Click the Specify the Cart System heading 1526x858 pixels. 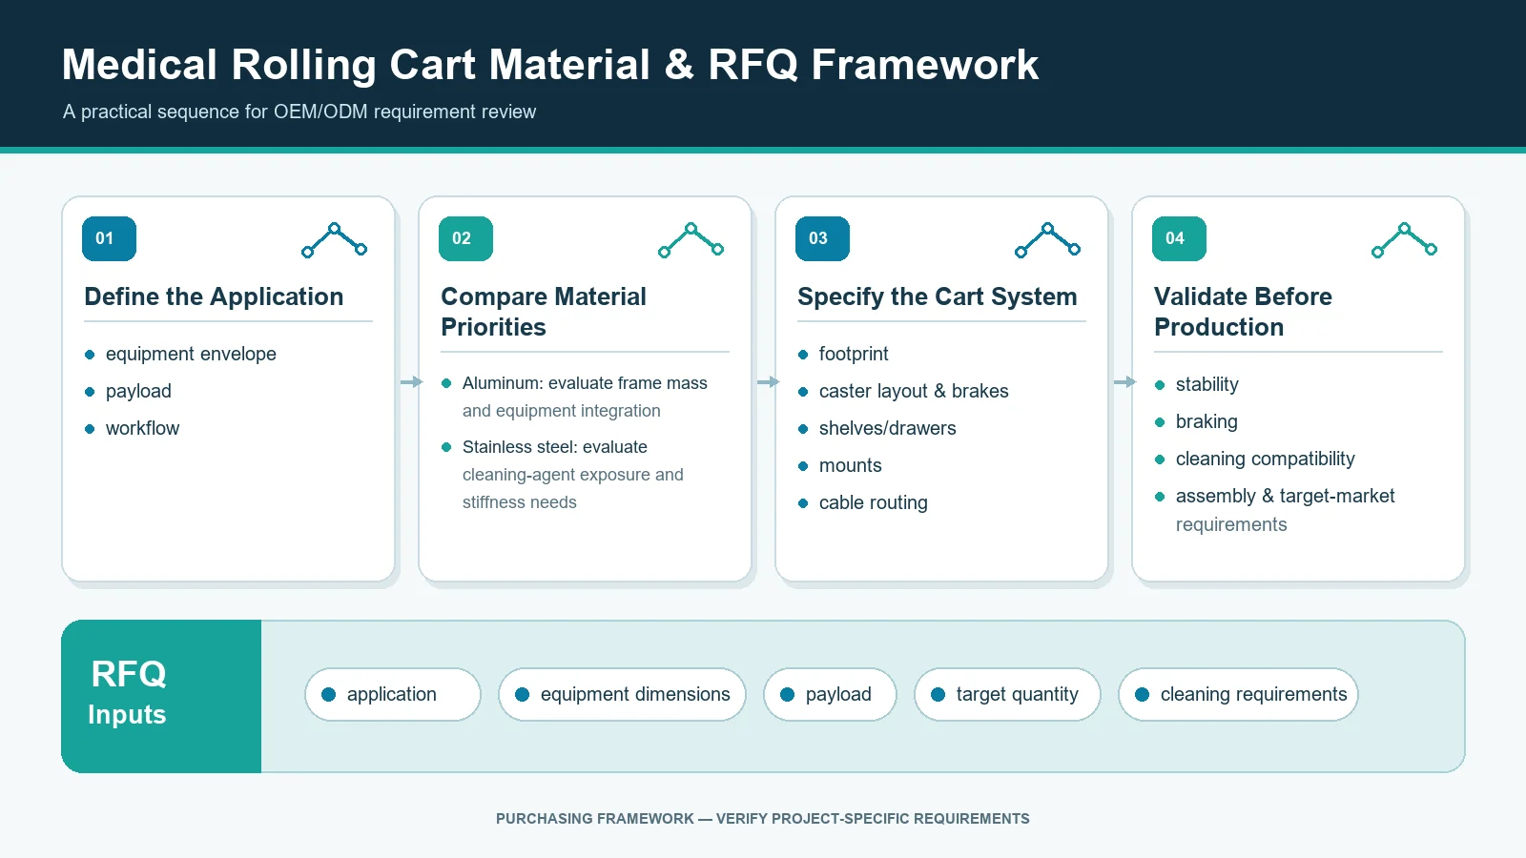938,296
